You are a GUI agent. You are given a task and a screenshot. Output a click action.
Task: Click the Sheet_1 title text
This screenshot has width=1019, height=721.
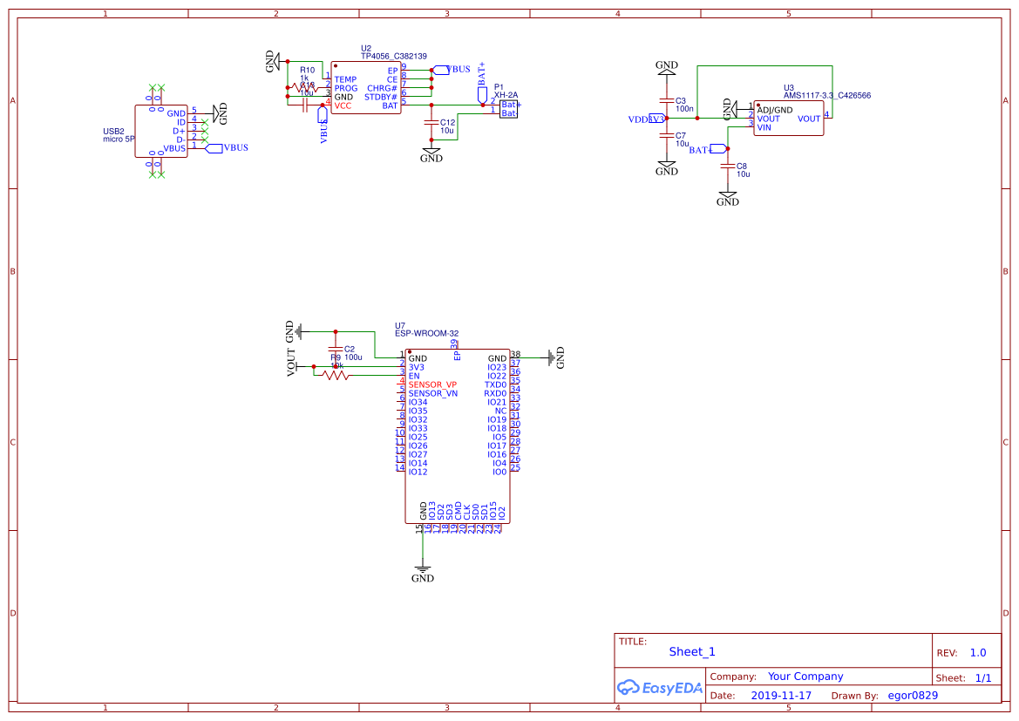pyautogui.click(x=691, y=651)
